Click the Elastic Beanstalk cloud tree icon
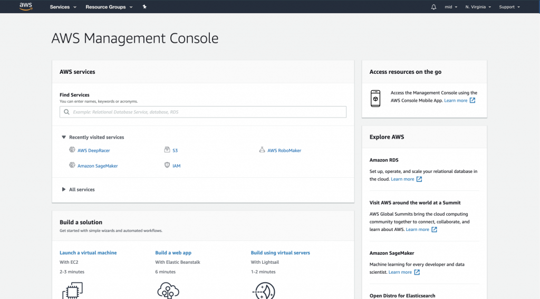 tap(168, 291)
